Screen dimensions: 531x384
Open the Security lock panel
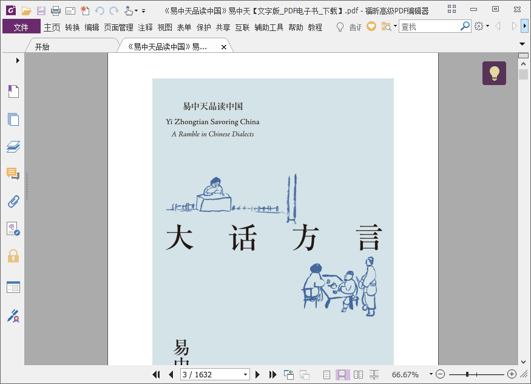coord(13,256)
